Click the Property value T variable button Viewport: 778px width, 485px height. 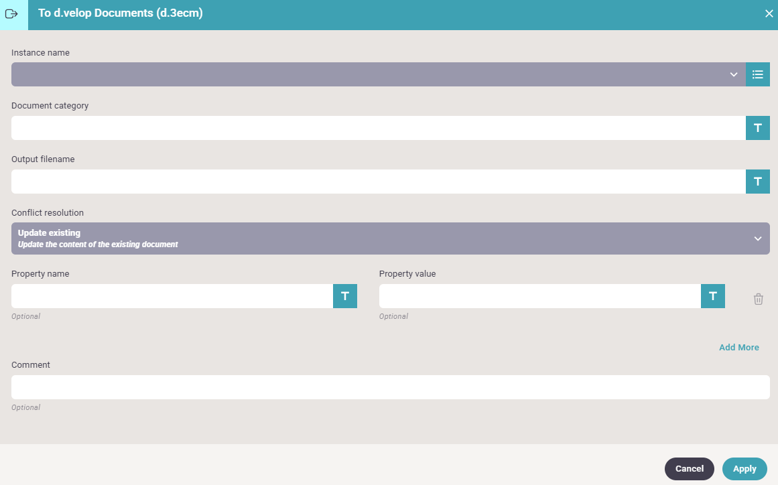click(713, 296)
